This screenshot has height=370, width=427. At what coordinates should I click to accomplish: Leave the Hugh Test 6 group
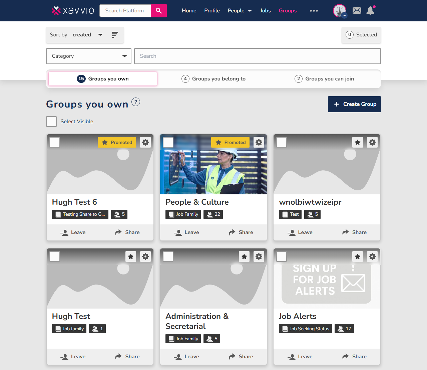(x=73, y=232)
